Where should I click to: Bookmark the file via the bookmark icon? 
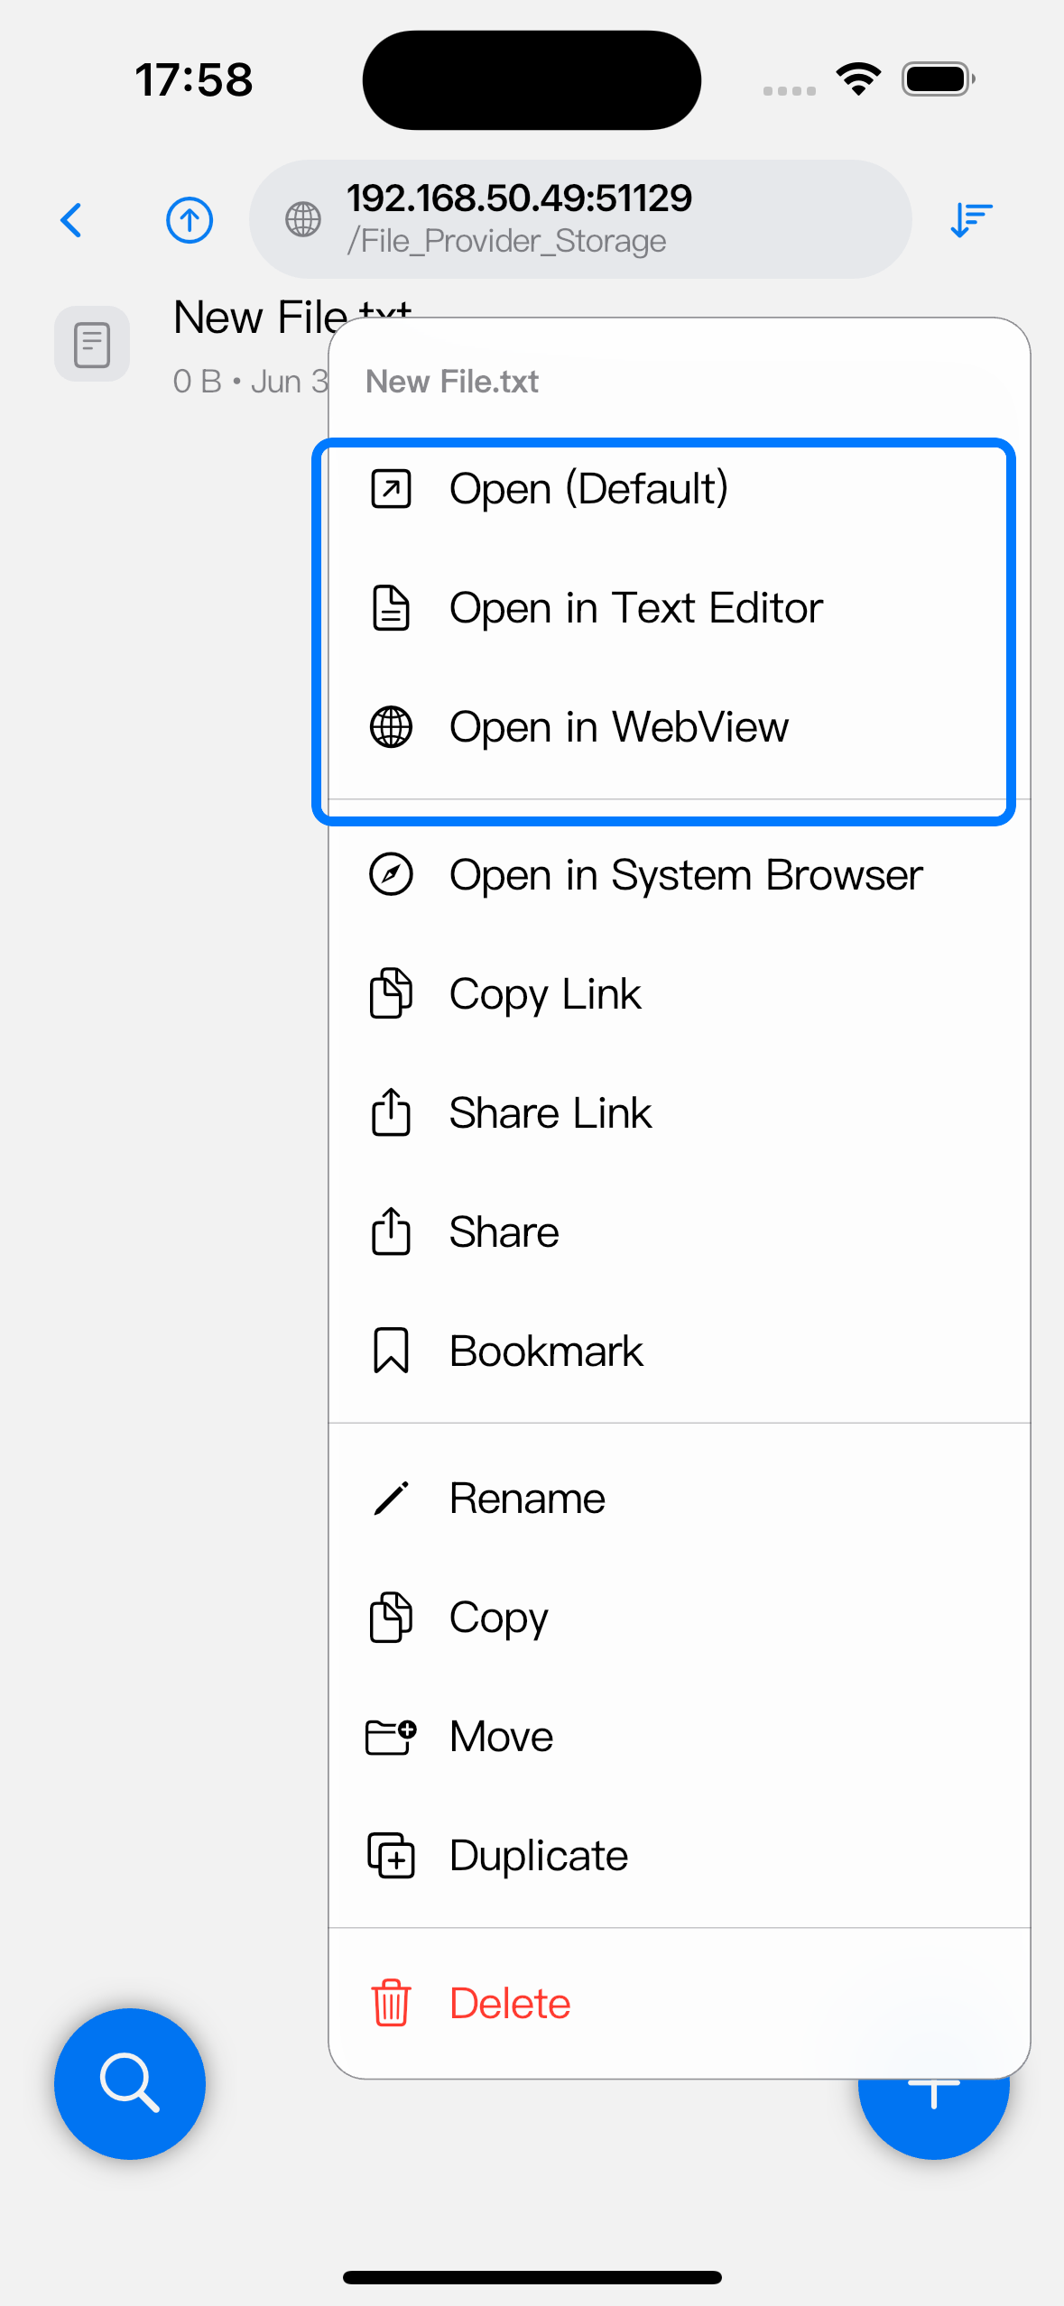391,1351
